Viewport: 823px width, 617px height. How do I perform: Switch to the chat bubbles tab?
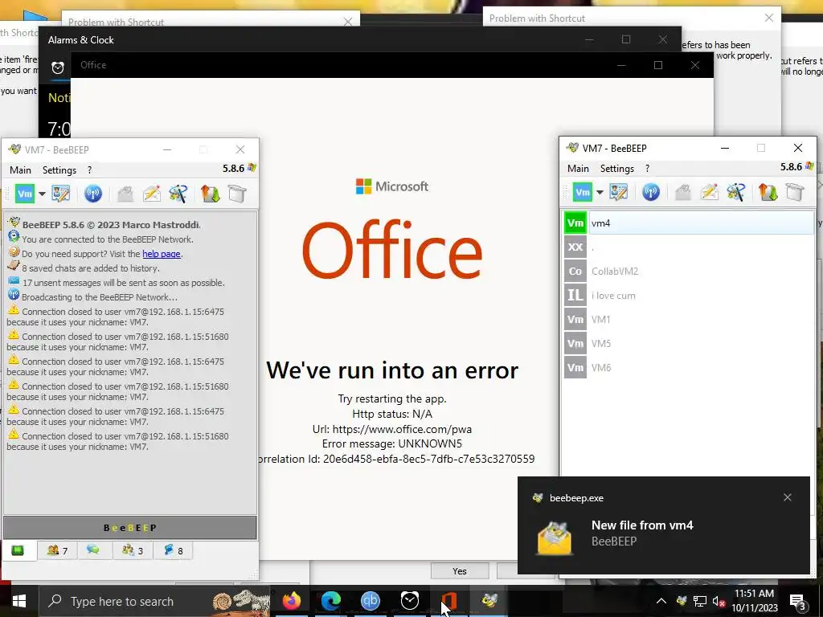[x=93, y=550]
